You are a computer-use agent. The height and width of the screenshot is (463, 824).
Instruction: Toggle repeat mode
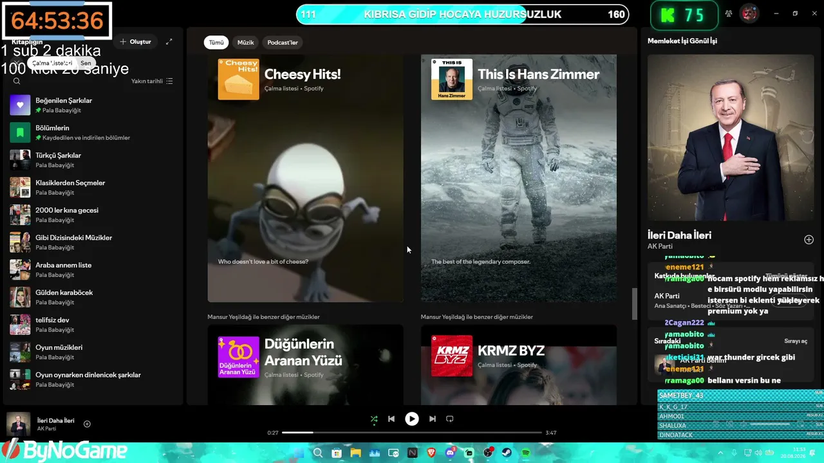[450, 419]
